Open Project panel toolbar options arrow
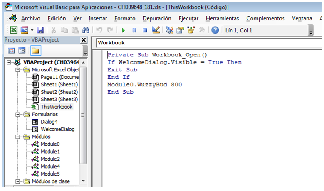The width and height of the screenshot is (324, 191). [x=85, y=51]
